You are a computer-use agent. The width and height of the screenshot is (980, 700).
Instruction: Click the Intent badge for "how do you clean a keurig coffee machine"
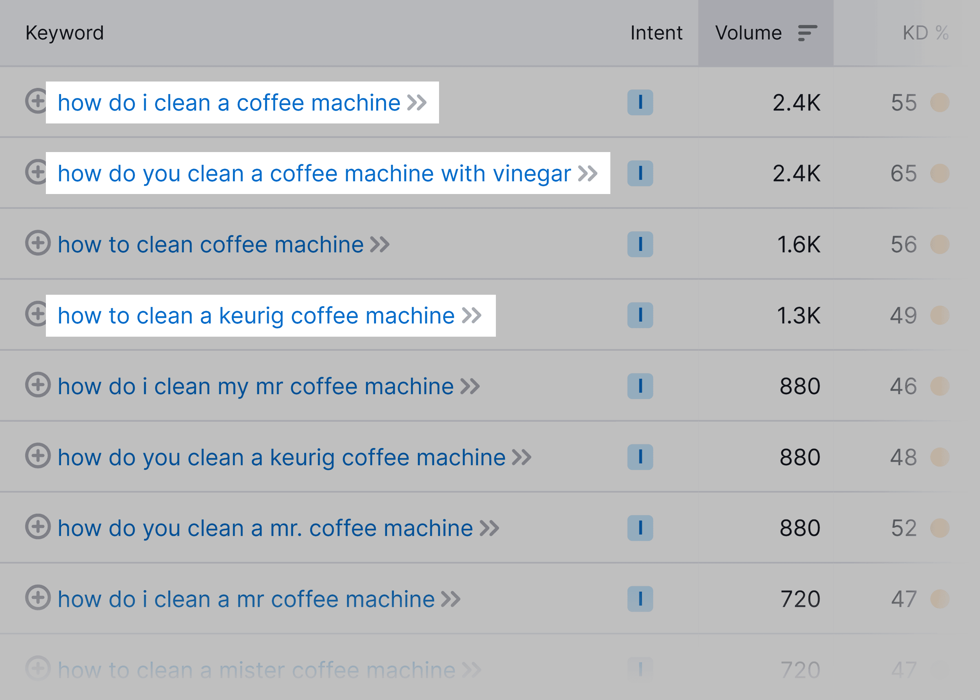tap(641, 457)
